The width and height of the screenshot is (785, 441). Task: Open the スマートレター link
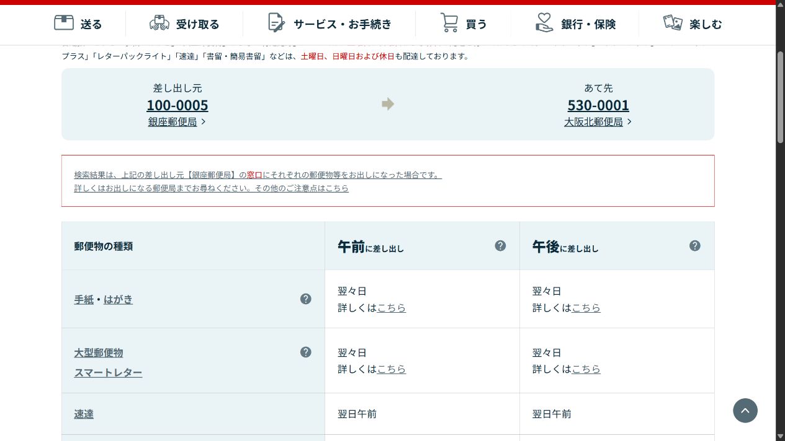(x=108, y=373)
